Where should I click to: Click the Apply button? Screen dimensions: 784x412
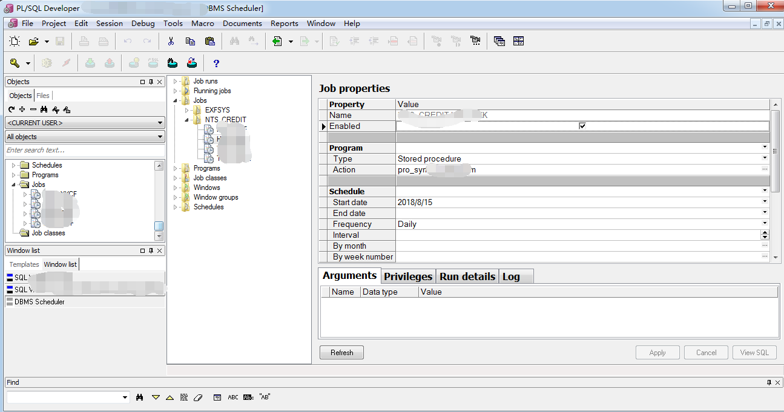point(657,353)
